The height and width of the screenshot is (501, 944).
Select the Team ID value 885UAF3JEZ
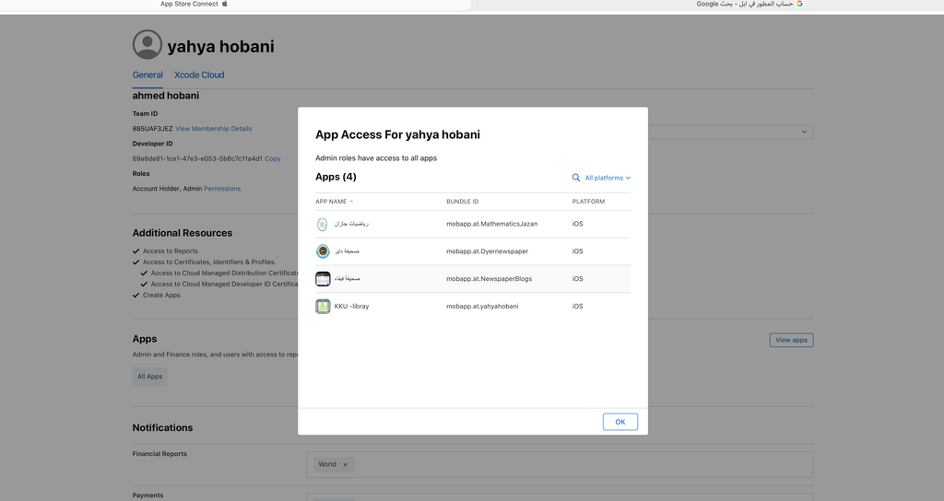pyautogui.click(x=152, y=129)
